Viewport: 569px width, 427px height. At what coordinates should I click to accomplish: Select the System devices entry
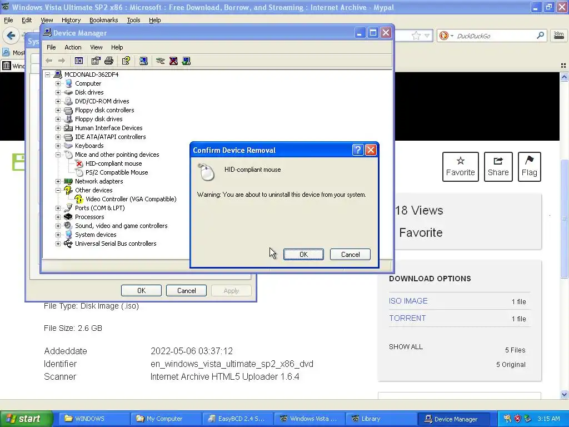(96, 235)
